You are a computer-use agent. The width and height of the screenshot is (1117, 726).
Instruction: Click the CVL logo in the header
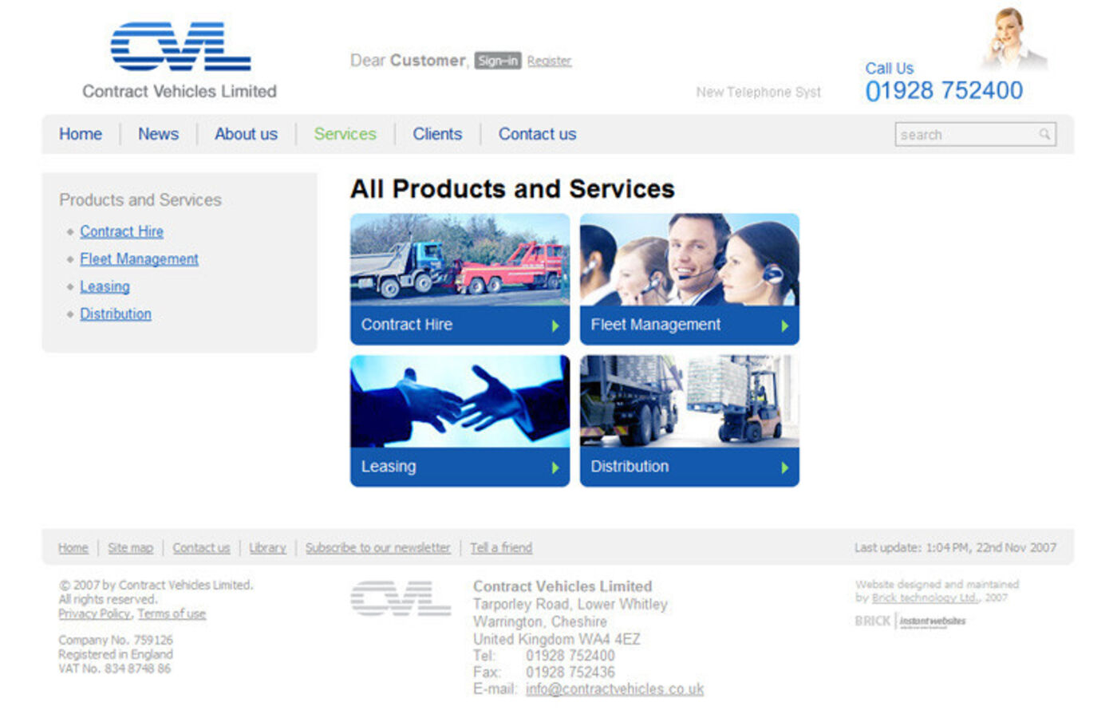[x=180, y=47]
